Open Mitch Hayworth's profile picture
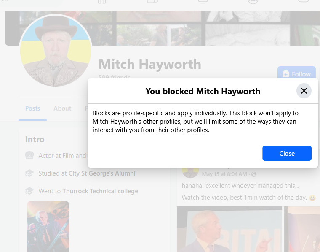Screen dimensions: 320x252 pos(56,51)
